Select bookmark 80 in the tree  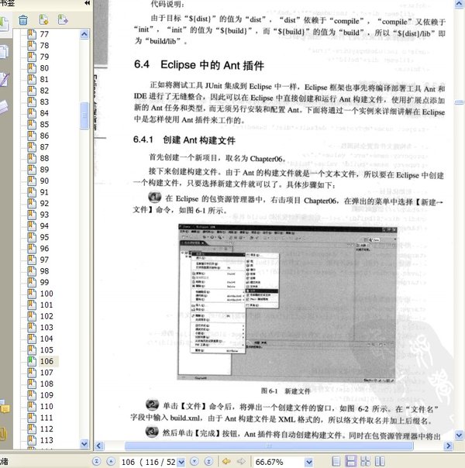coord(44,68)
